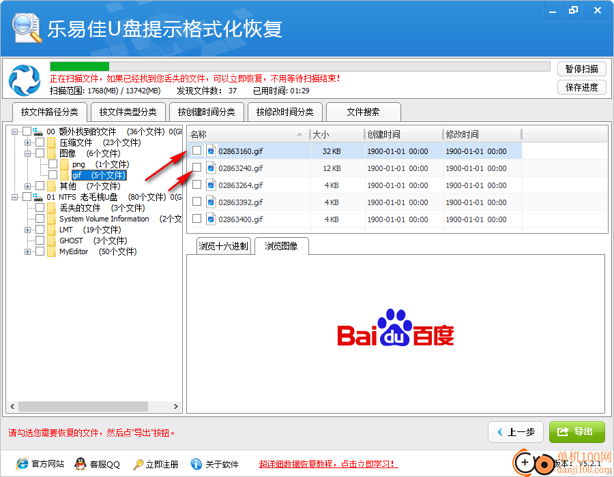Switch to 按文件类型分类 tab
The image size is (614, 477).
pos(128,112)
